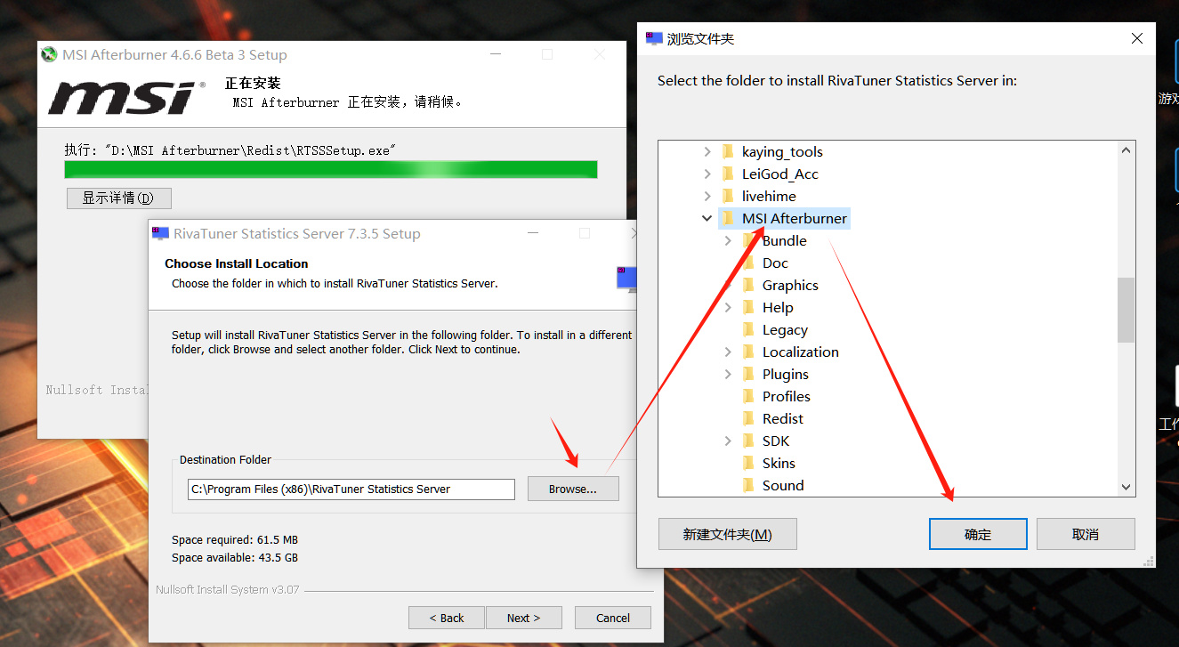The width and height of the screenshot is (1179, 647).
Task: Click the Profiles folder icon
Action: (748, 396)
